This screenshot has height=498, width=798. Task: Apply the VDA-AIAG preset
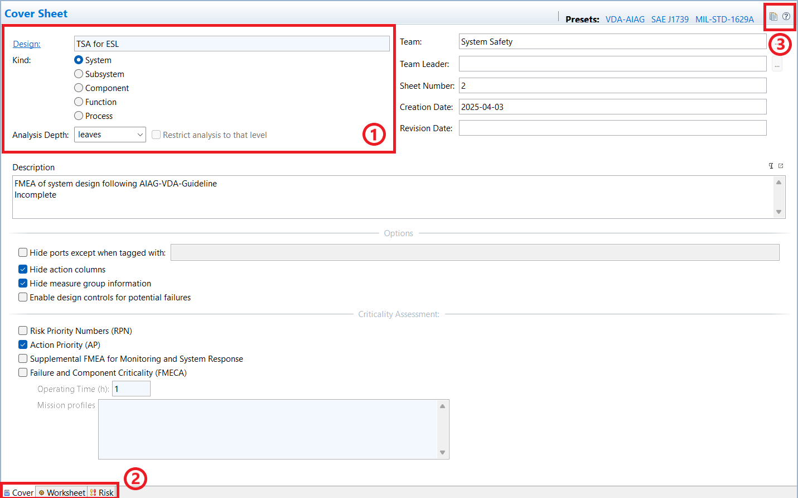click(625, 20)
